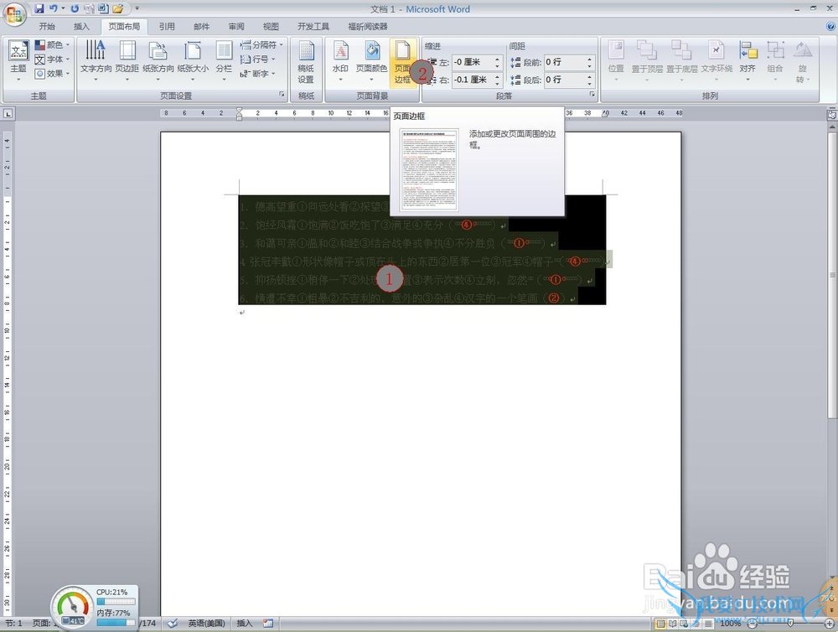Click 英语(美国) language in status bar
The image size is (838, 632).
[x=206, y=624]
